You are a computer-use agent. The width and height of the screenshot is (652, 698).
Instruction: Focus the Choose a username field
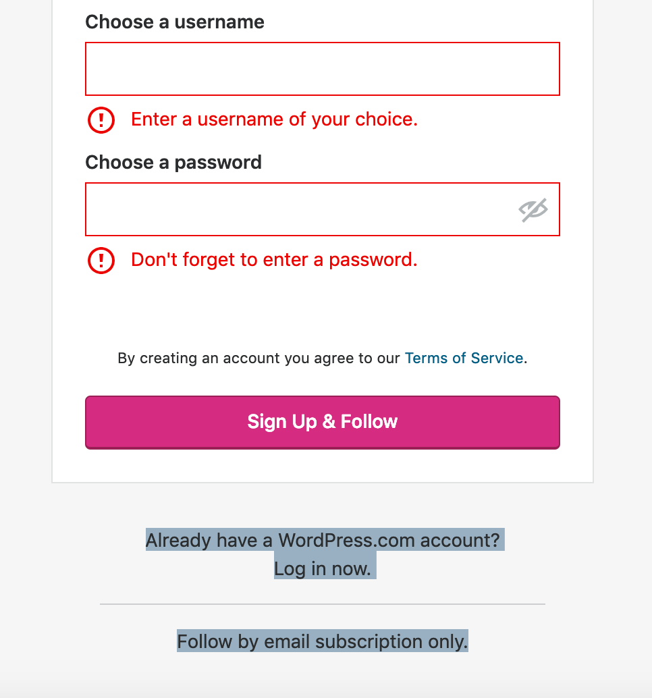(322, 69)
